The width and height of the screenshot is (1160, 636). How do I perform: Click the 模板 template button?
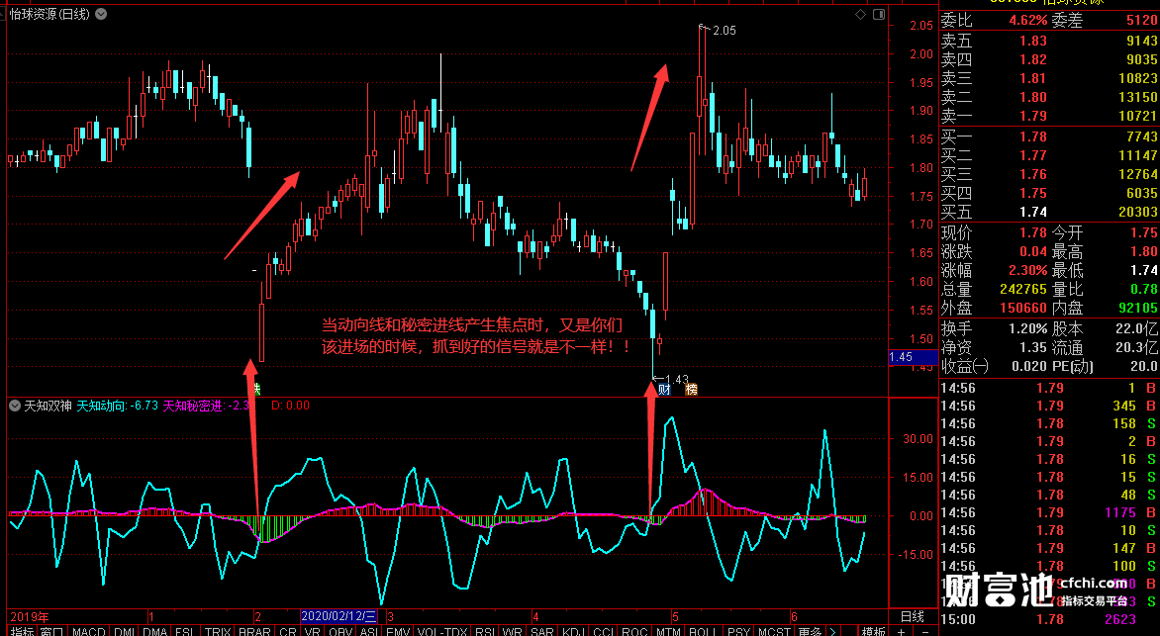tap(873, 632)
